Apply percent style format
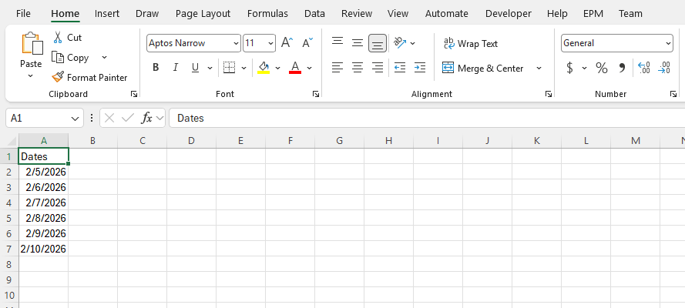This screenshot has height=308, width=685. (602, 68)
